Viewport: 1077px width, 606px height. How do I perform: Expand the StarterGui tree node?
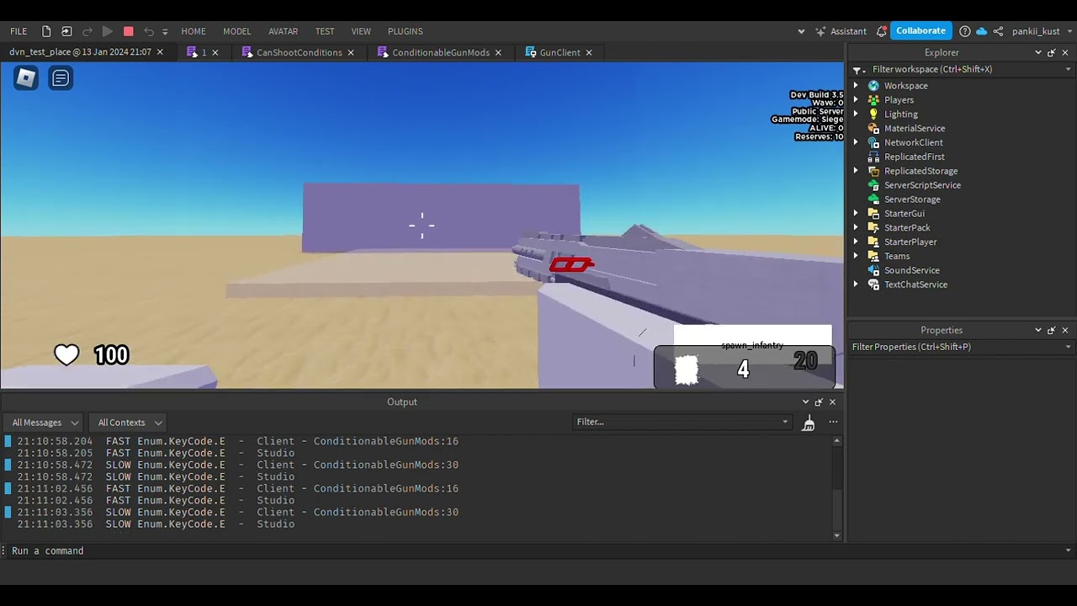tap(856, 214)
